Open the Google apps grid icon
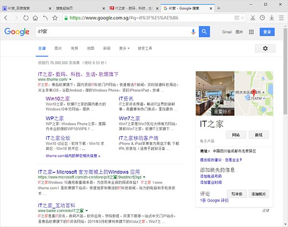This screenshot has width=288, height=227. pyautogui.click(x=252, y=32)
